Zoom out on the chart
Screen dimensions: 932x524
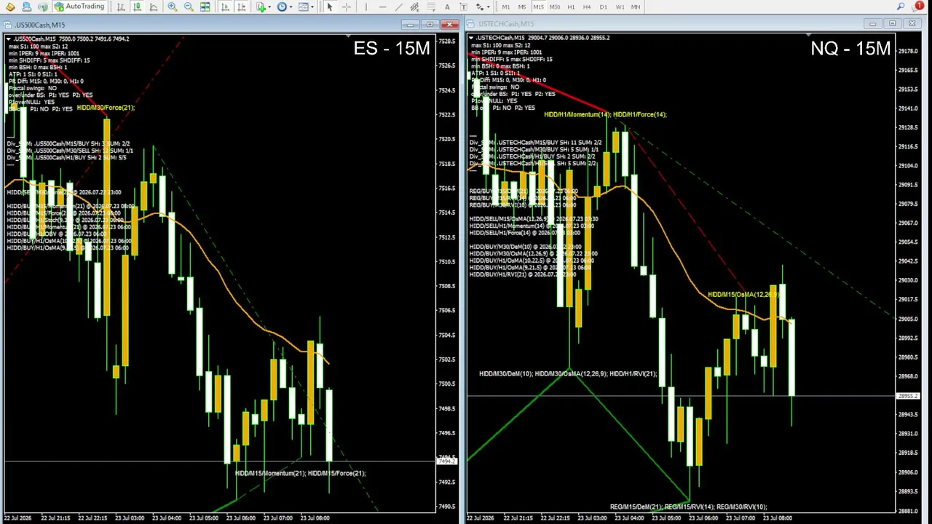click(x=189, y=7)
